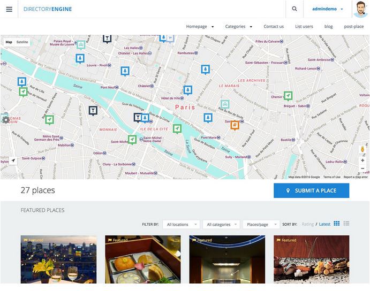Open the All categories filter dropdown

tap(221, 225)
